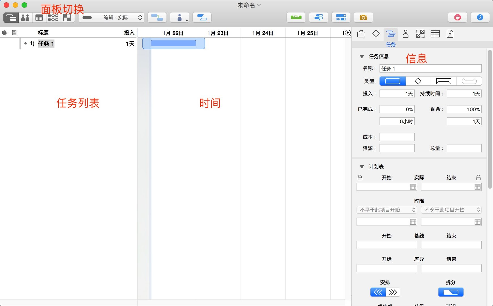
Task: Click the notes column header icon
Action: pyautogui.click(x=14, y=33)
